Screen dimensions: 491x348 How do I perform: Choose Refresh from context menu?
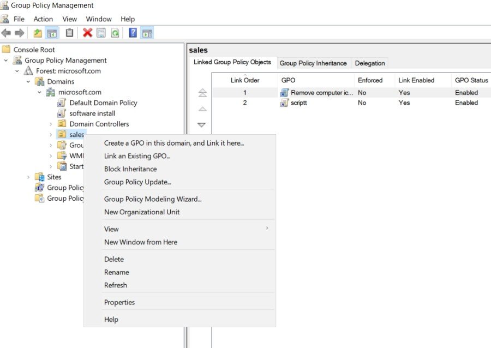pos(116,285)
